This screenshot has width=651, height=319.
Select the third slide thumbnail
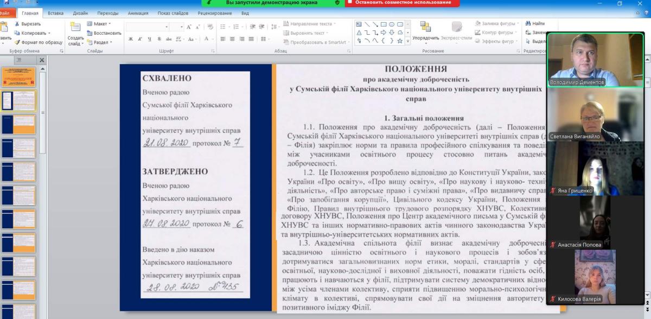click(x=18, y=124)
